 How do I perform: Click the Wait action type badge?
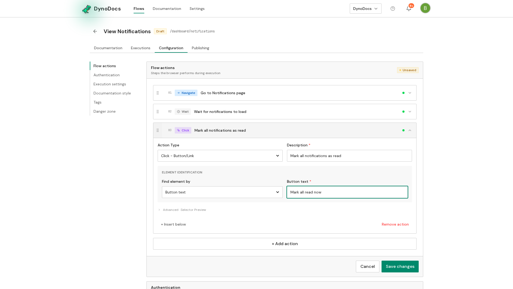point(183,112)
